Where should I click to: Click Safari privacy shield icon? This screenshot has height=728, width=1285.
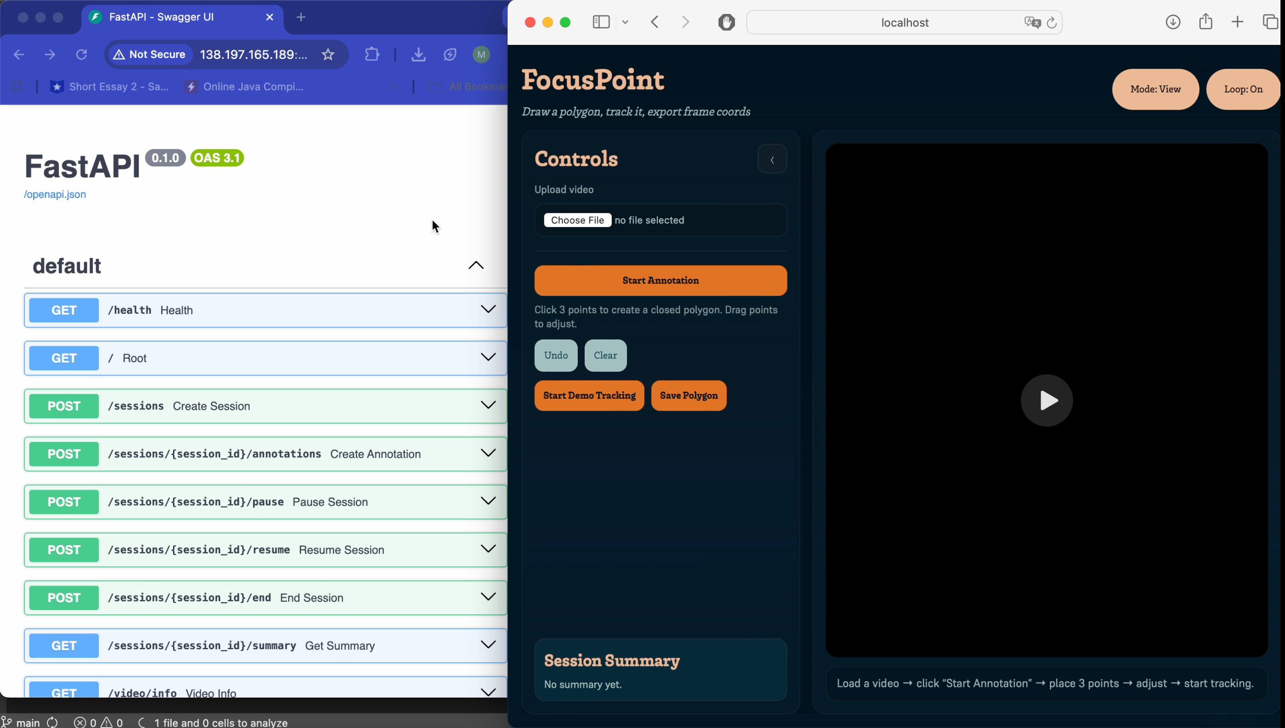click(x=726, y=23)
